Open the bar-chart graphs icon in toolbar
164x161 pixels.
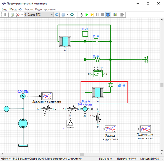[x=115, y=15]
